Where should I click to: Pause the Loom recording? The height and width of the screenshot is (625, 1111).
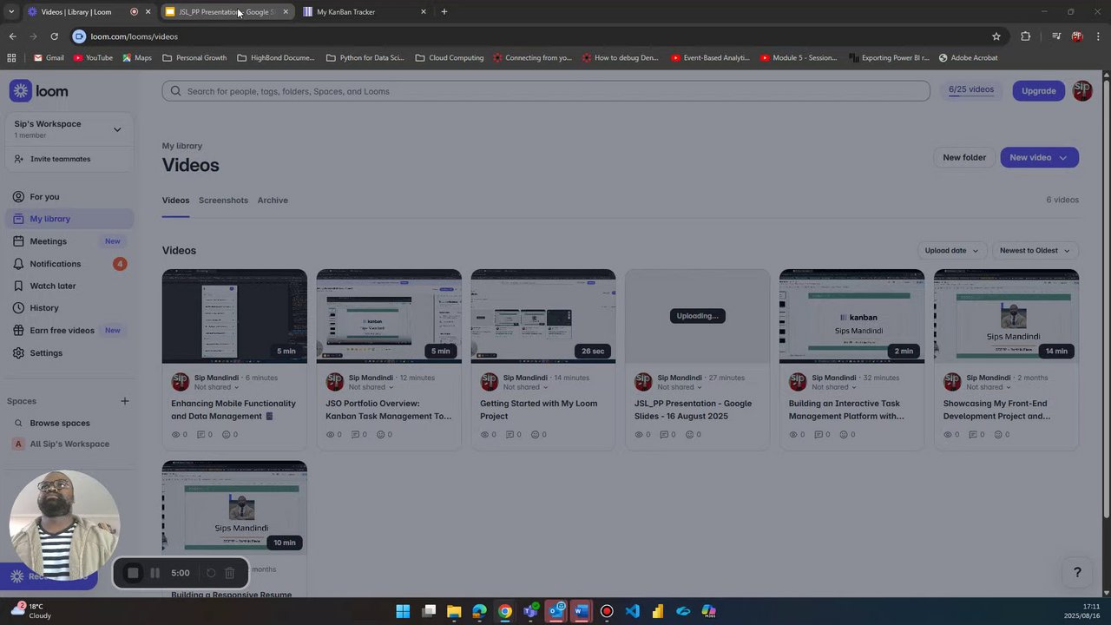tap(154, 573)
